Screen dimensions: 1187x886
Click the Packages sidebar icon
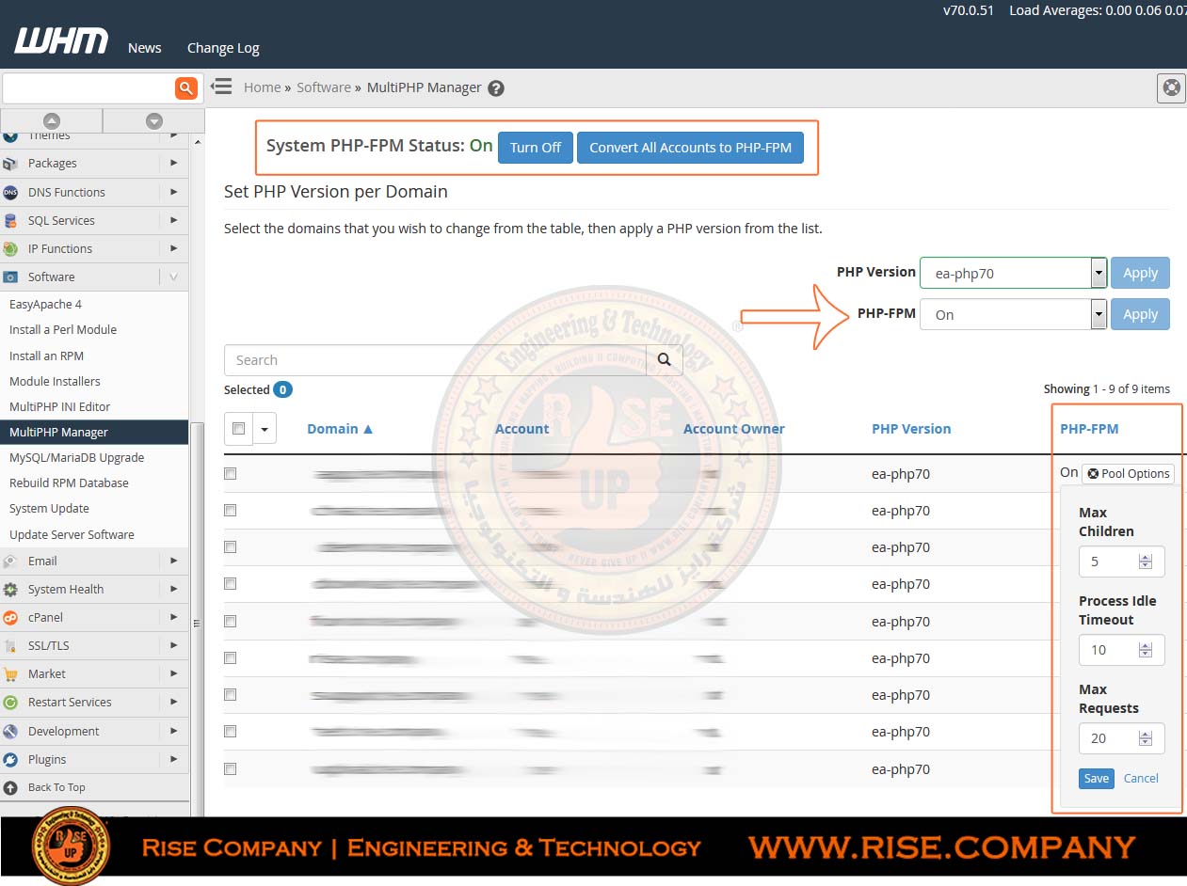pos(10,164)
